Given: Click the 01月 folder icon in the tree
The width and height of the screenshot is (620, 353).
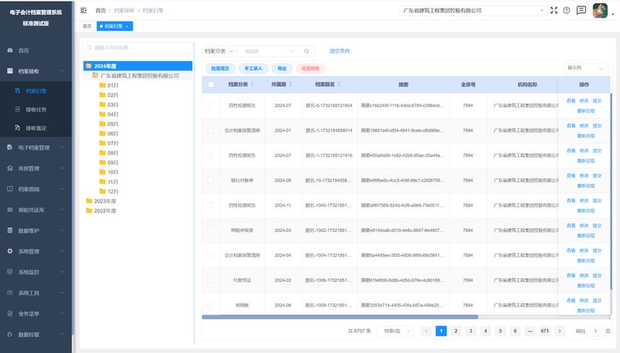Looking at the screenshot, I should point(102,85).
